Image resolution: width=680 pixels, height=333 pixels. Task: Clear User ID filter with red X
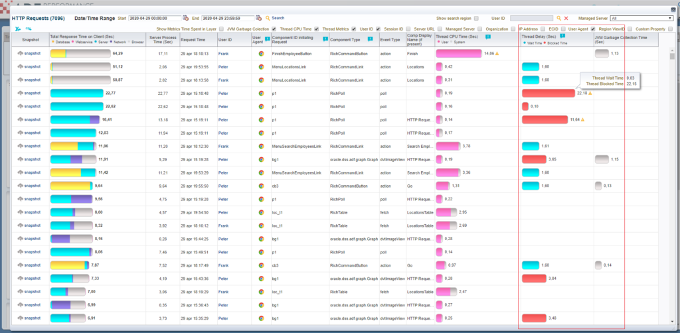coord(566,19)
